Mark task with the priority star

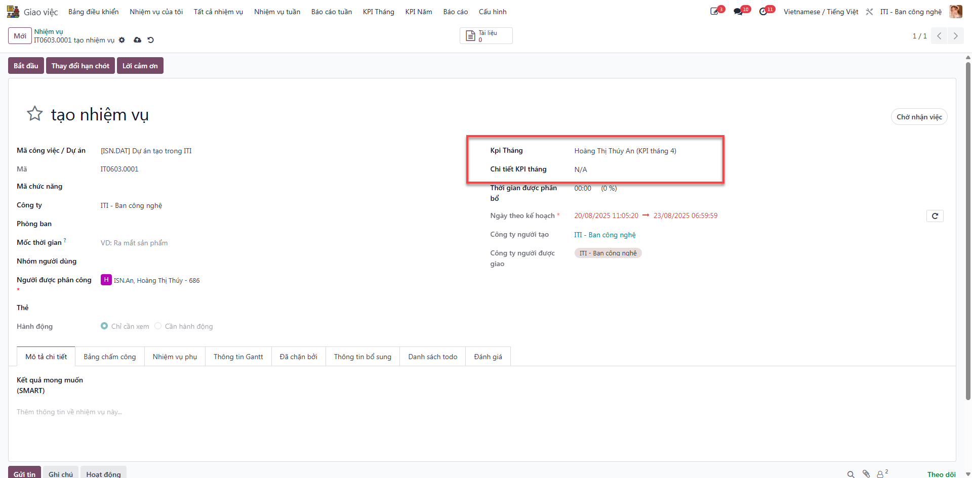click(x=34, y=113)
